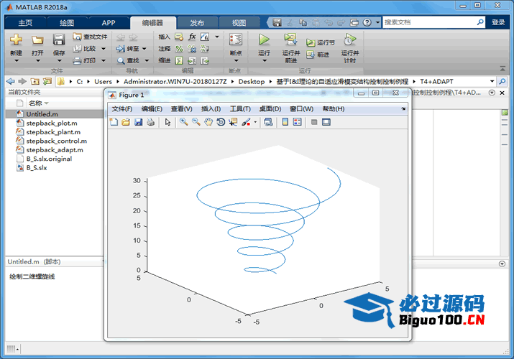Click the percent comment icon

click(179, 49)
